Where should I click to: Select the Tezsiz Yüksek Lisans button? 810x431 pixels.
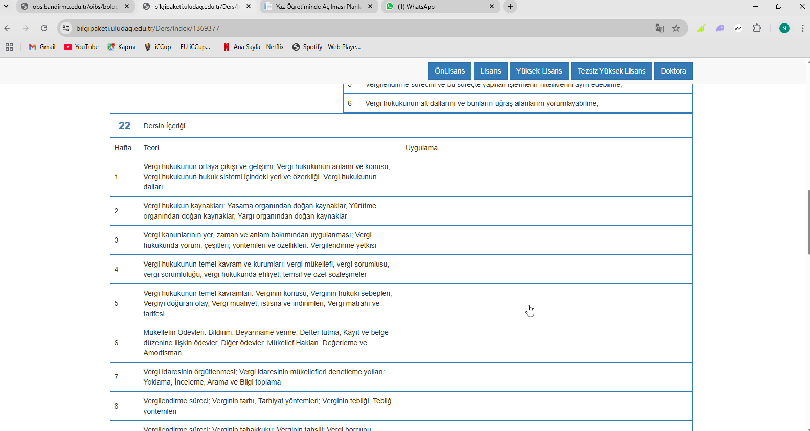tap(612, 71)
